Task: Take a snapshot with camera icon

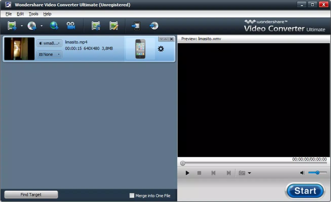Action: point(242,173)
